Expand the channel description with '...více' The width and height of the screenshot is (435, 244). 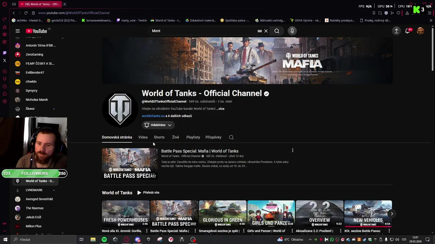coord(220,109)
